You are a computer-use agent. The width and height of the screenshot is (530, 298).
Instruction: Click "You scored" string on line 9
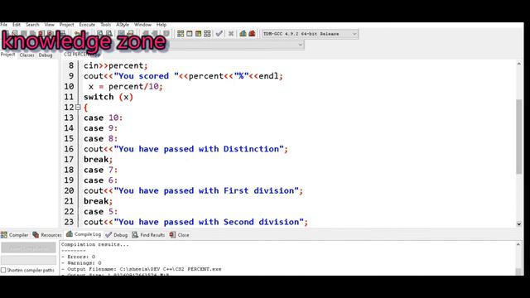[x=147, y=76]
